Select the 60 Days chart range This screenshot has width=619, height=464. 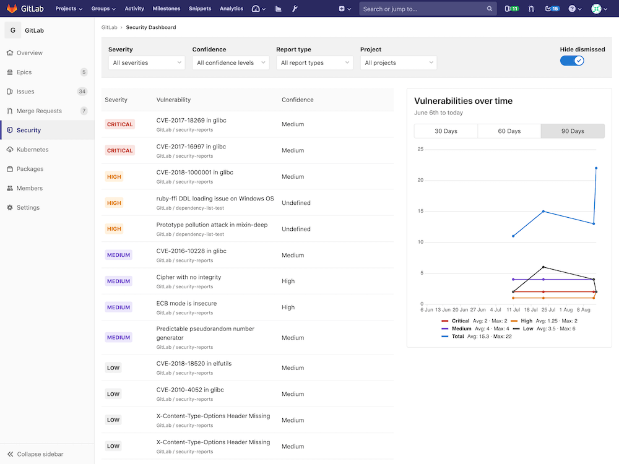509,131
